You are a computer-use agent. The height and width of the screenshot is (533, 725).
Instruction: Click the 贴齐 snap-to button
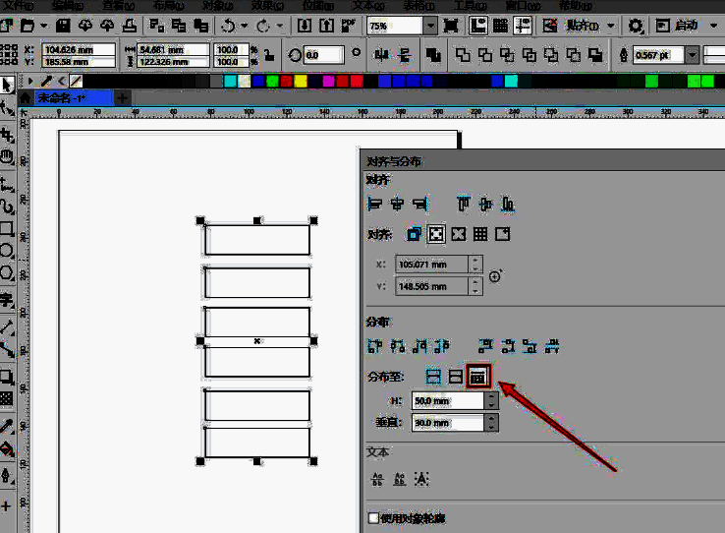582,25
